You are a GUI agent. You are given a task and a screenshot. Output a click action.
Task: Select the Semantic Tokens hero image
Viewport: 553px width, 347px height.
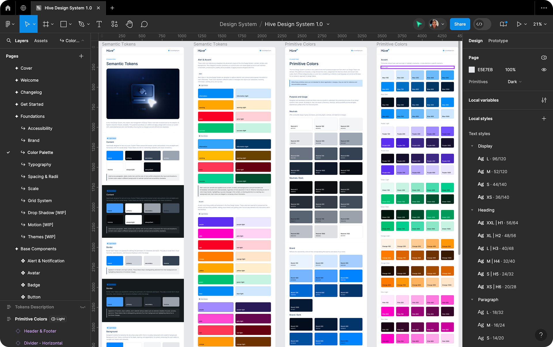pyautogui.click(x=143, y=94)
